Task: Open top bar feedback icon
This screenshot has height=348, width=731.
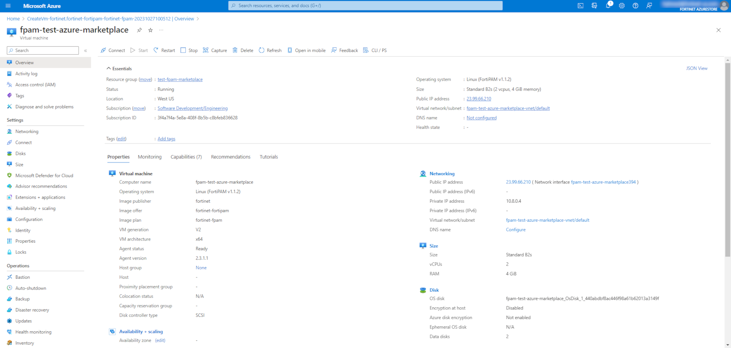Action: [x=649, y=6]
